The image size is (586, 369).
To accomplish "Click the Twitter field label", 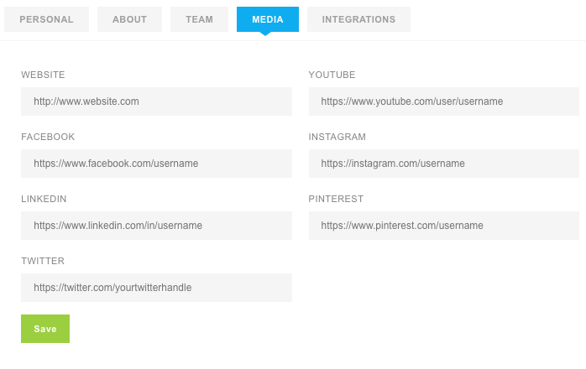I will coord(43,261).
